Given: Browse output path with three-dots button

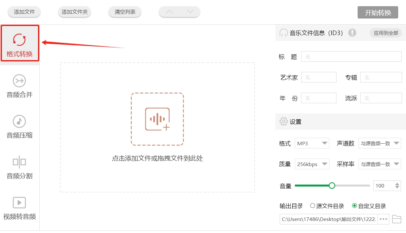Looking at the screenshot, I should pos(384,219).
